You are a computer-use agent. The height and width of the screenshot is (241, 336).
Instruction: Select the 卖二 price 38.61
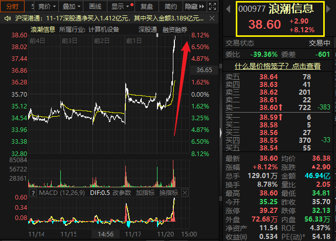click(x=268, y=100)
